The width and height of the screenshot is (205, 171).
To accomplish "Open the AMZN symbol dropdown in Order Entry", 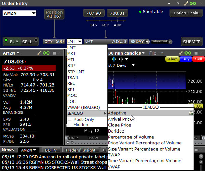I will pos(33,13).
